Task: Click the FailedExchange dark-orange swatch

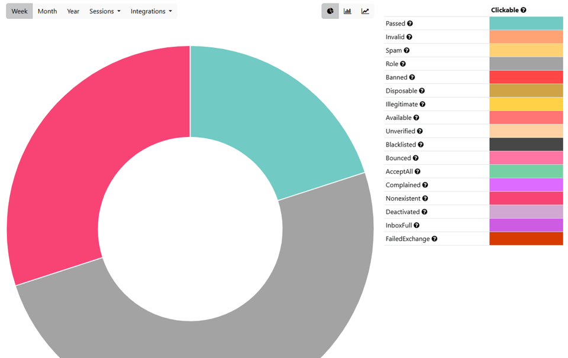Action: point(526,239)
